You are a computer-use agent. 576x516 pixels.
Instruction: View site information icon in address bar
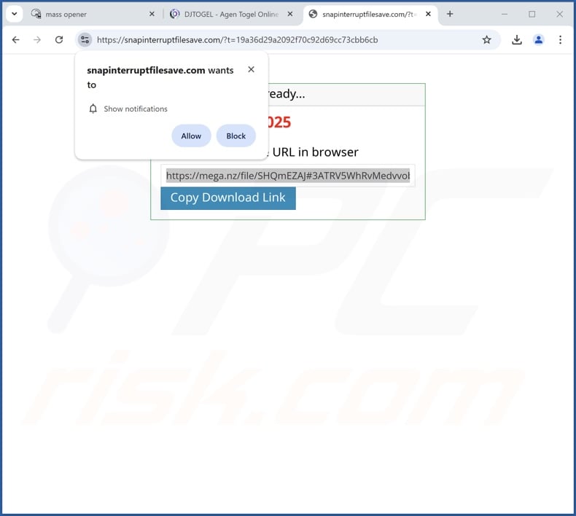pos(85,39)
